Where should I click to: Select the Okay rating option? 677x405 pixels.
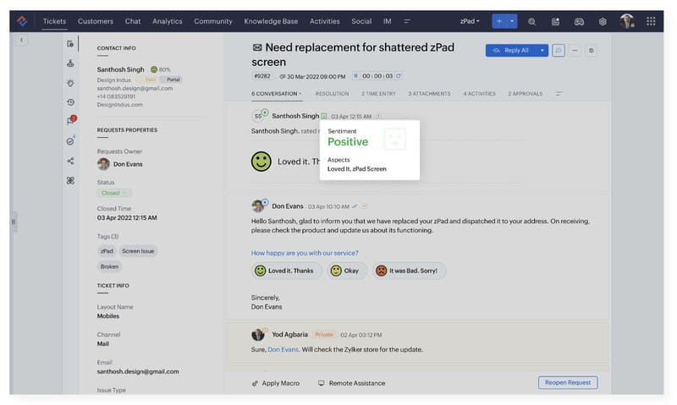click(347, 271)
